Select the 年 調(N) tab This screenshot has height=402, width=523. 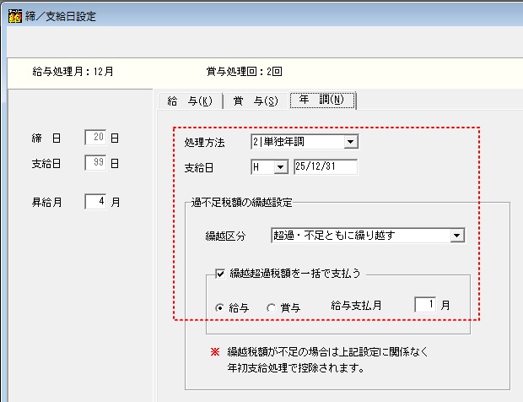click(322, 100)
